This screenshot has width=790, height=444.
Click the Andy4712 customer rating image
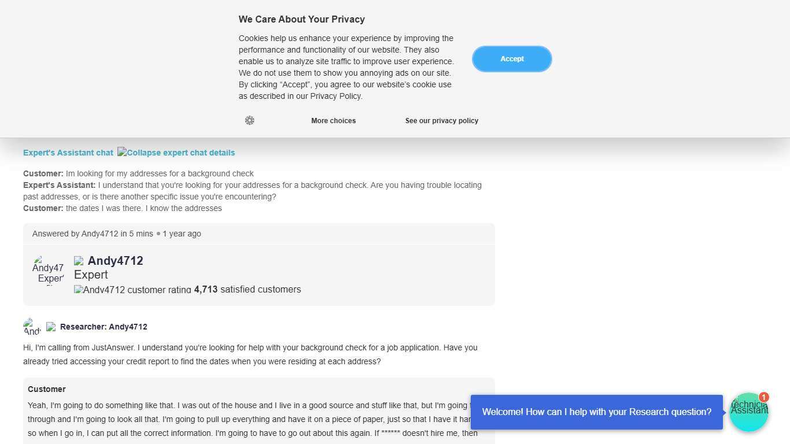tap(132, 290)
